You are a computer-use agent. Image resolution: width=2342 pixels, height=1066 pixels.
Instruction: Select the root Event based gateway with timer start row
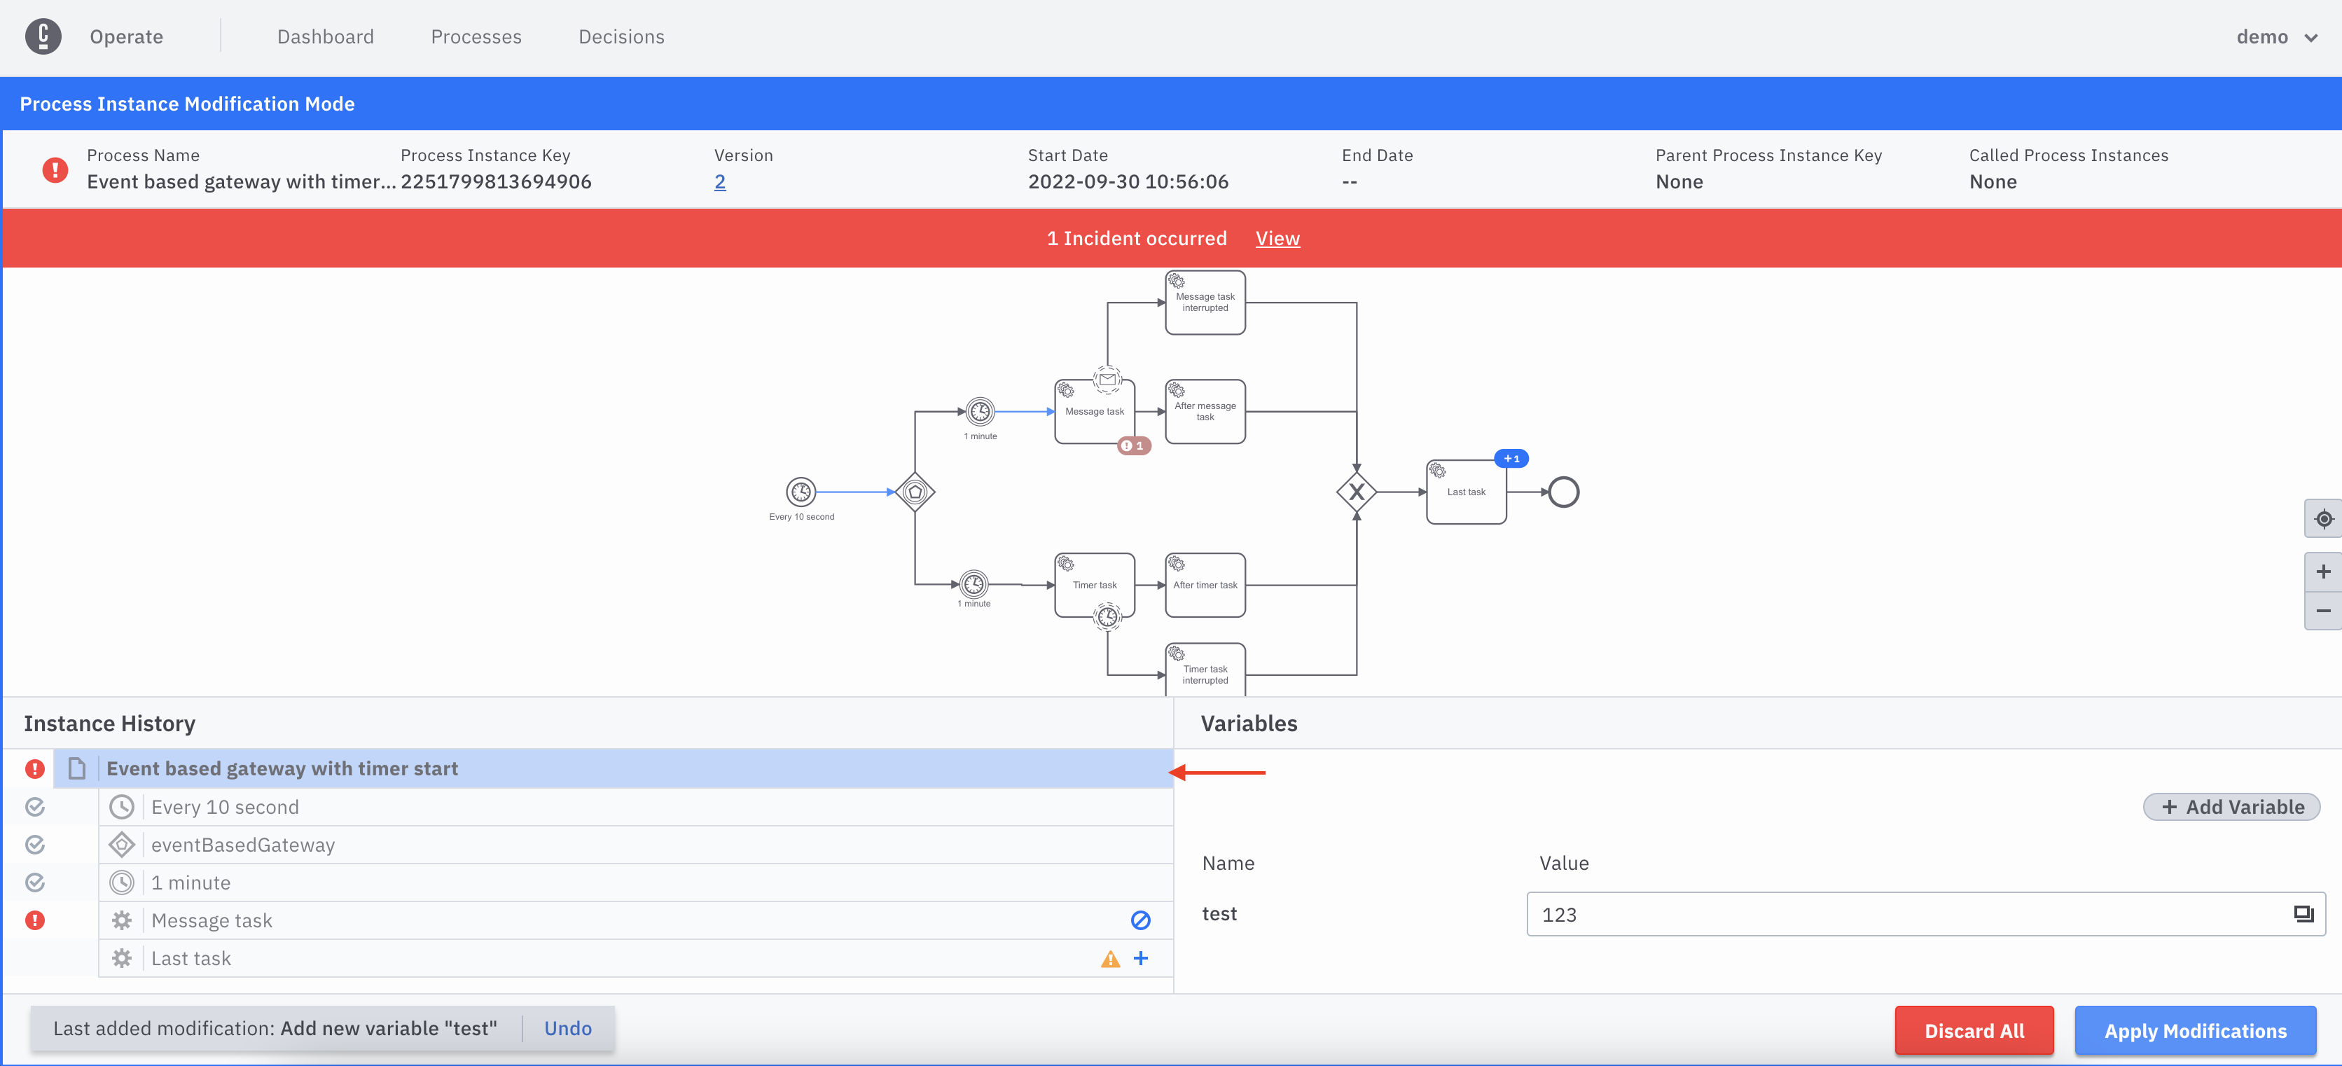282,768
